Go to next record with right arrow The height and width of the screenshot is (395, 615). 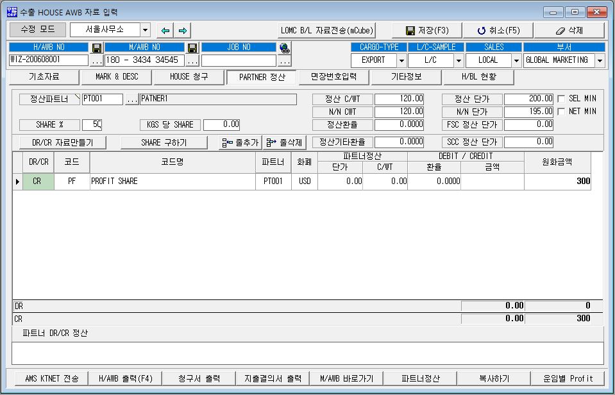(x=182, y=30)
